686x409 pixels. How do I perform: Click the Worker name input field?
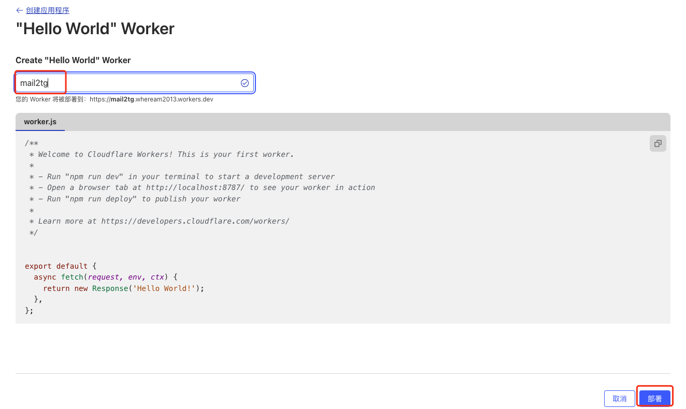coord(135,83)
